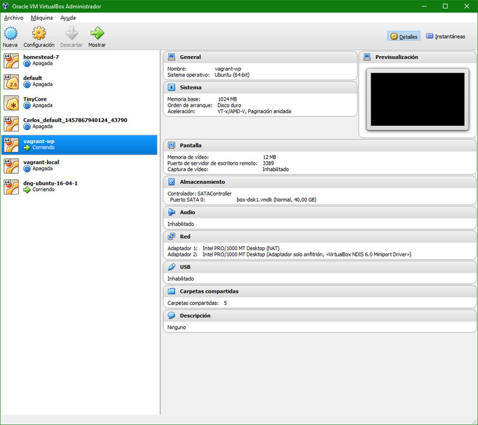Click the General section header title
The height and width of the screenshot is (425, 478).
click(x=190, y=57)
